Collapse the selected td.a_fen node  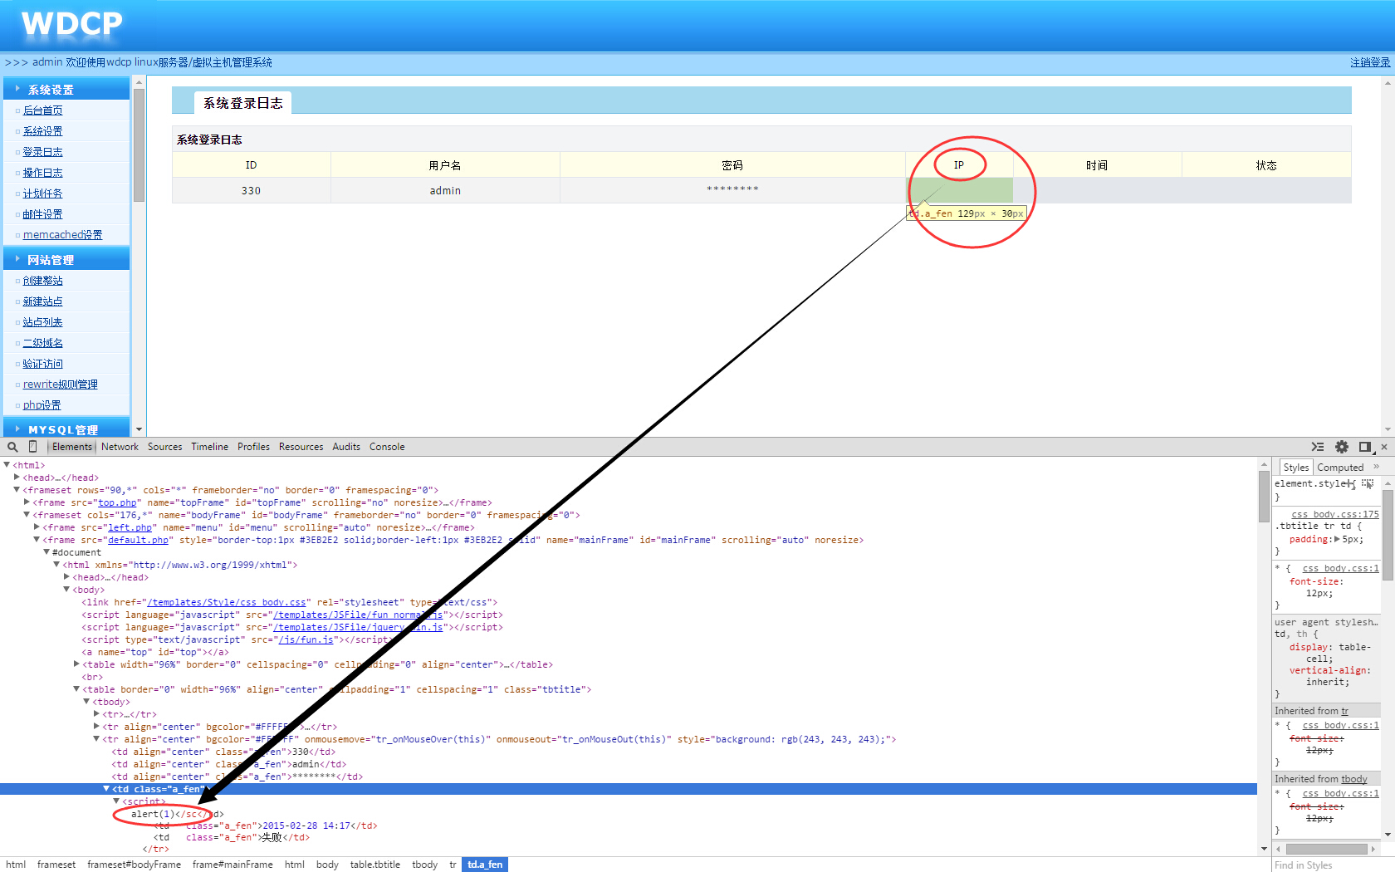point(106,789)
